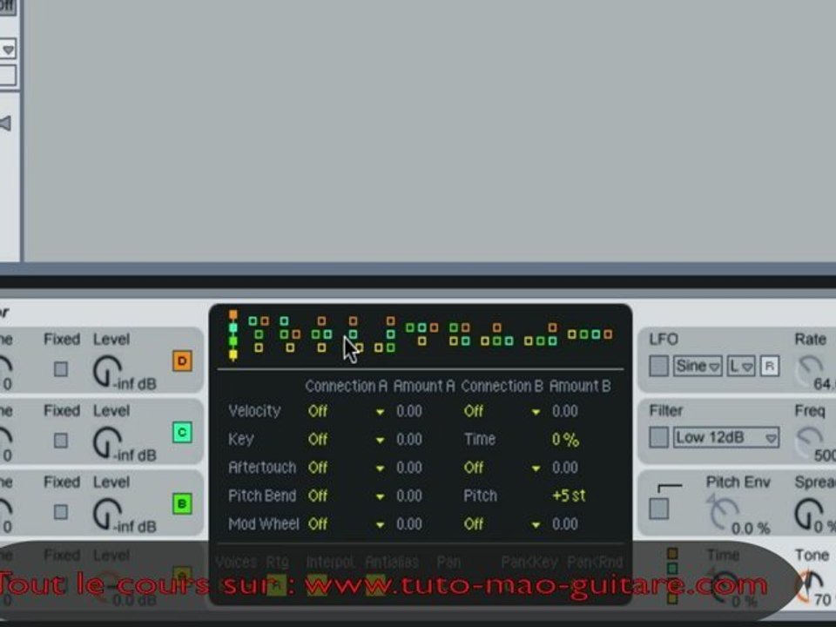Turn on the LFO section

(658, 366)
